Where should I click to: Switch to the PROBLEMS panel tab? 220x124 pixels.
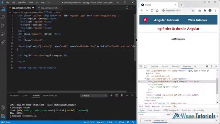click(x=14, y=96)
